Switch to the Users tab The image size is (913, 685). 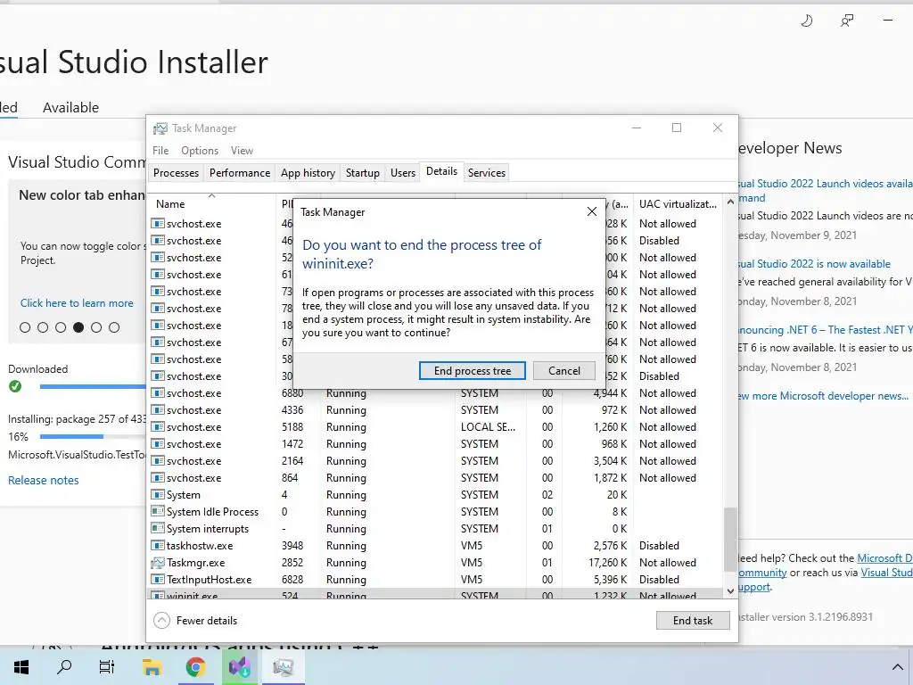(x=403, y=172)
